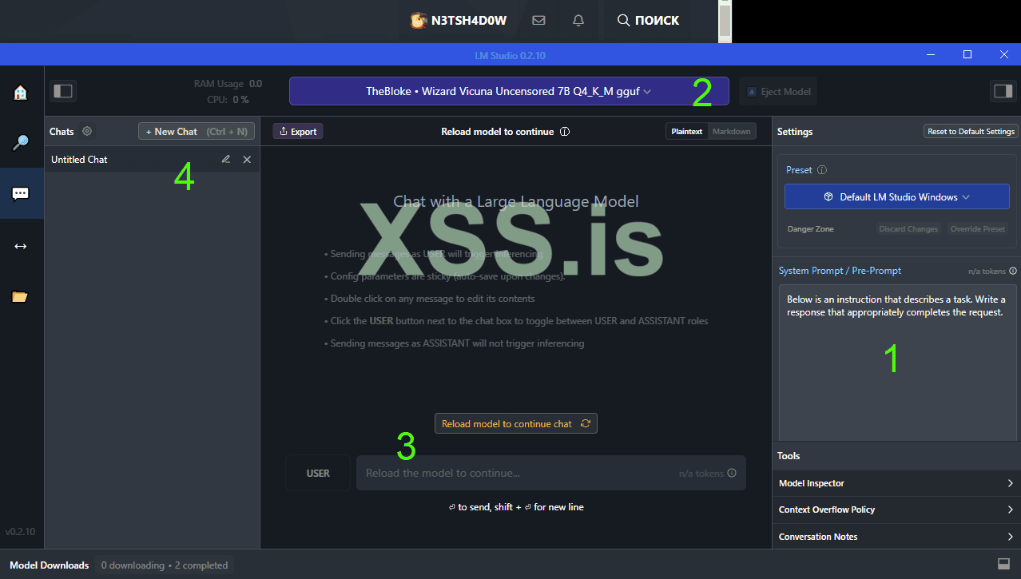The image size is (1021, 579).
Task: Switch to Plaintext view
Action: point(687,131)
